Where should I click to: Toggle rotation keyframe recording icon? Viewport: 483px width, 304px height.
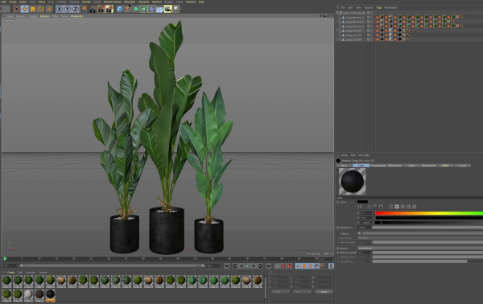tap(310, 266)
